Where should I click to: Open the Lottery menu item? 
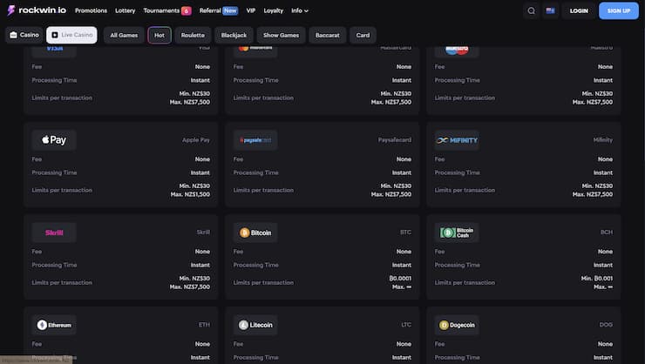[125, 10]
